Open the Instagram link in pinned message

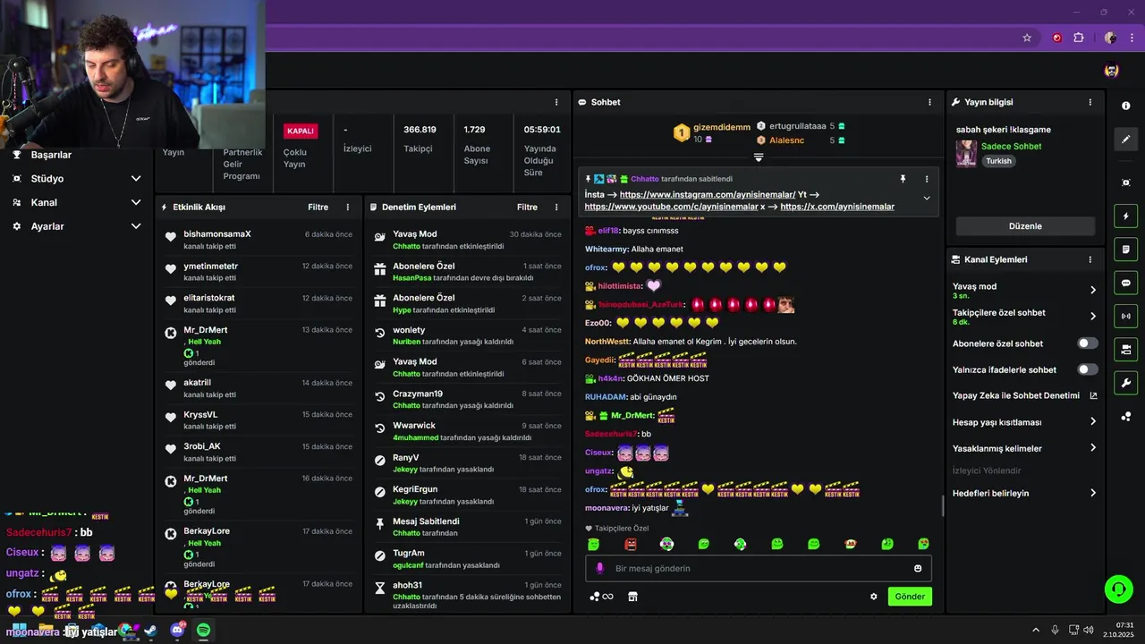pos(708,194)
